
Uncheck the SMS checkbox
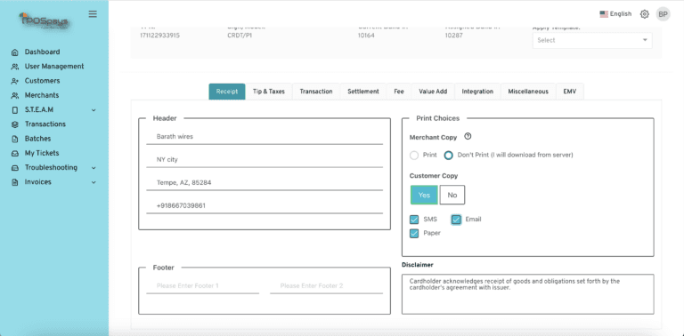(x=414, y=220)
